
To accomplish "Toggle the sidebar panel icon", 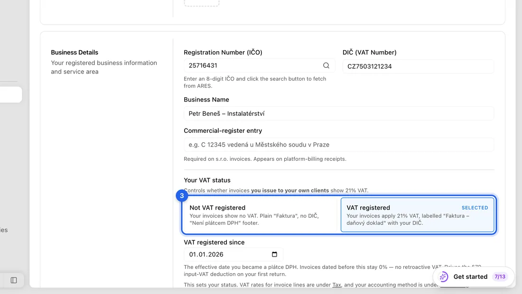I will (x=14, y=280).
